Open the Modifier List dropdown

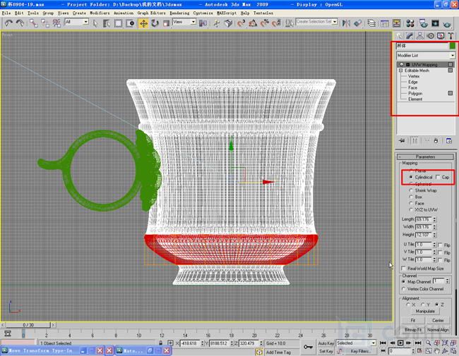point(452,55)
